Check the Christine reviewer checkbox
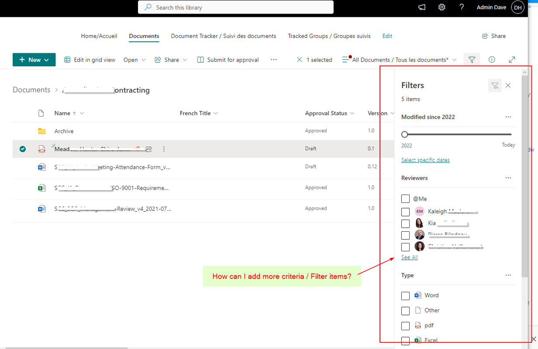 (x=405, y=247)
